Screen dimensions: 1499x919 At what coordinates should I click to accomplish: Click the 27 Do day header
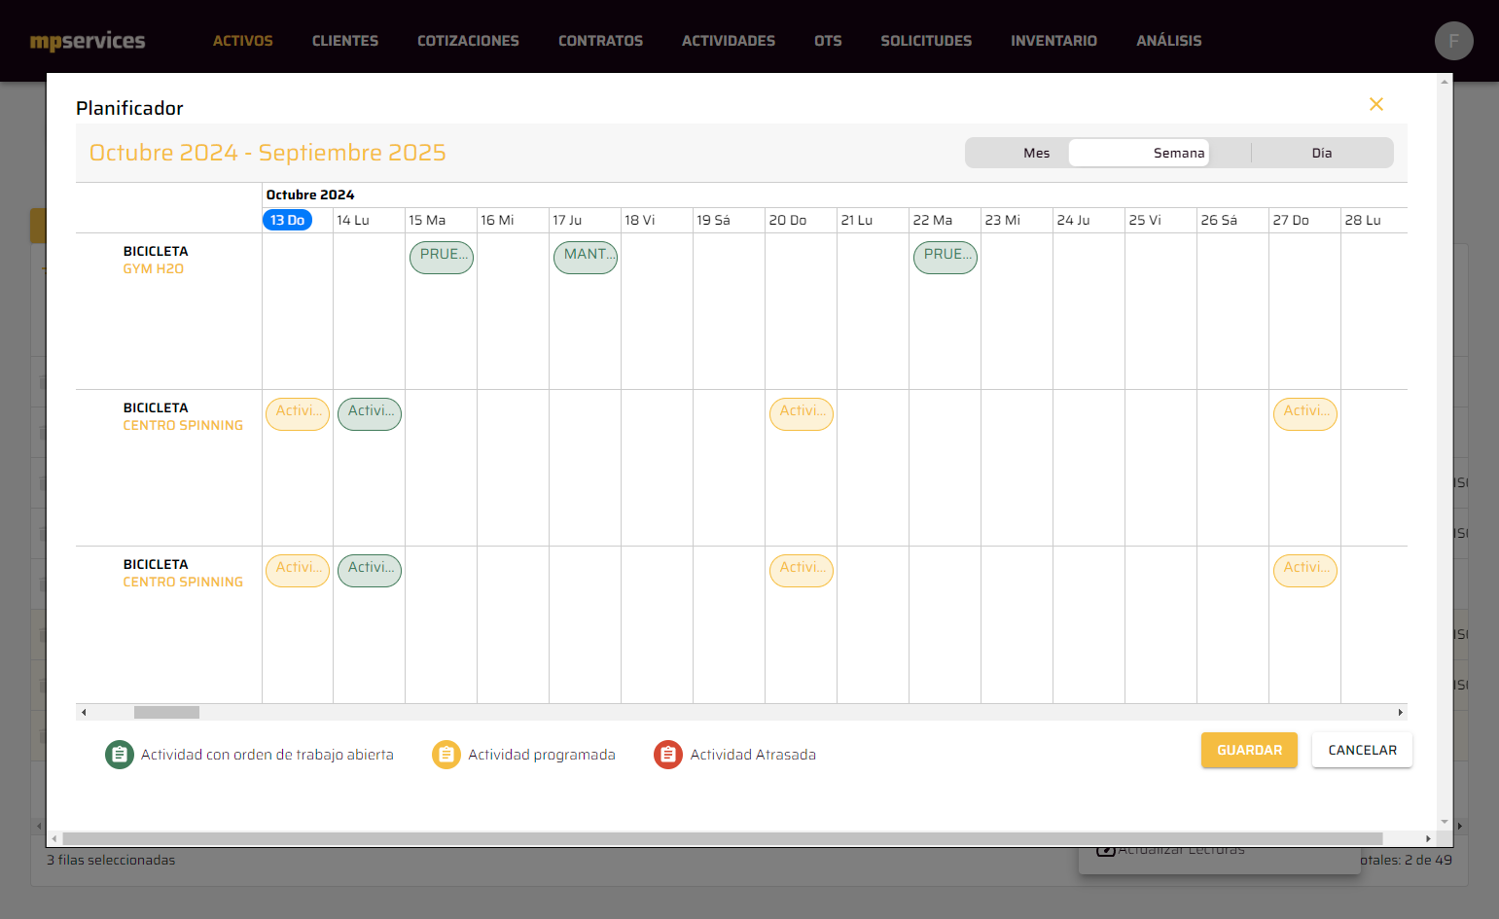coord(1291,220)
